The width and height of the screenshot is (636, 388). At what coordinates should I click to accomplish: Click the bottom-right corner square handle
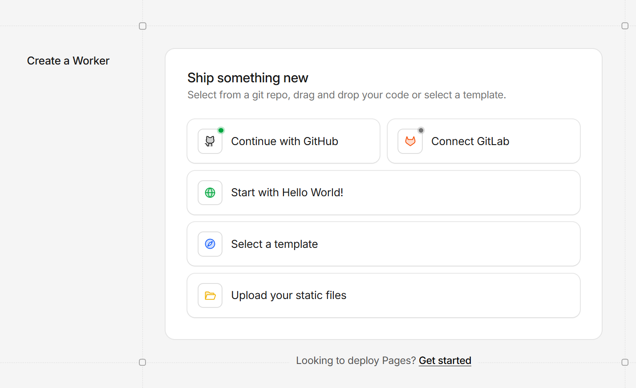[625, 362]
